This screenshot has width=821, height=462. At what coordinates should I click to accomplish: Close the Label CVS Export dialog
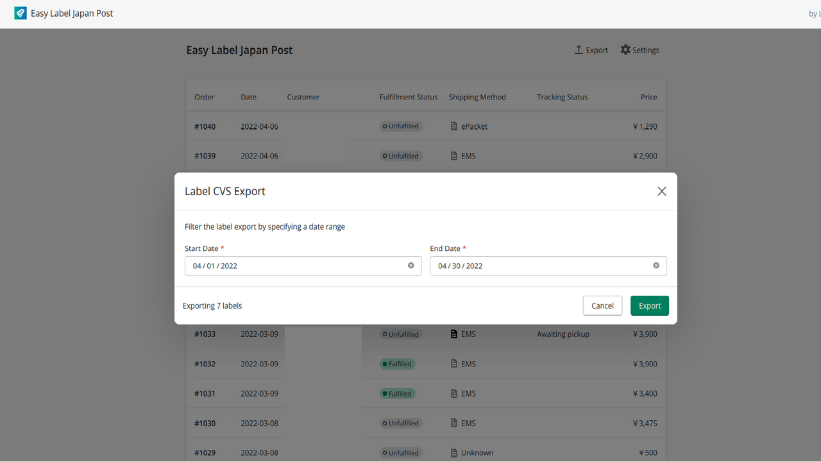pos(662,191)
